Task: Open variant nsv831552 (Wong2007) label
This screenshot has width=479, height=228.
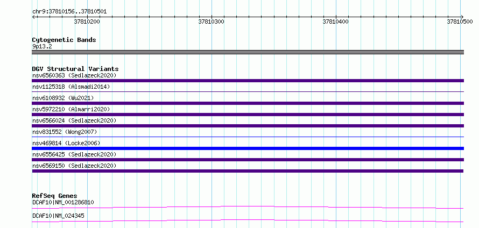Action: (x=65, y=132)
